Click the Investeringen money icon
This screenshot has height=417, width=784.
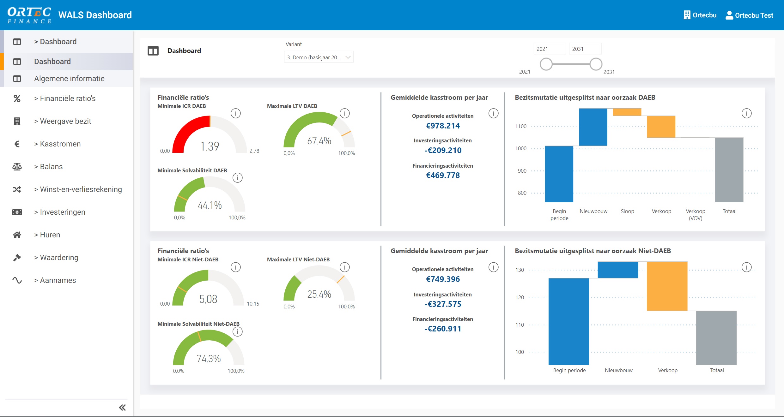(x=17, y=212)
